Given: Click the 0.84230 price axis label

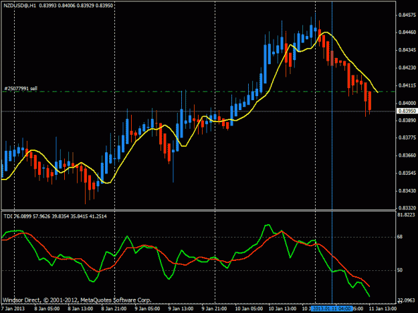Looking at the screenshot, I should click(407, 68).
